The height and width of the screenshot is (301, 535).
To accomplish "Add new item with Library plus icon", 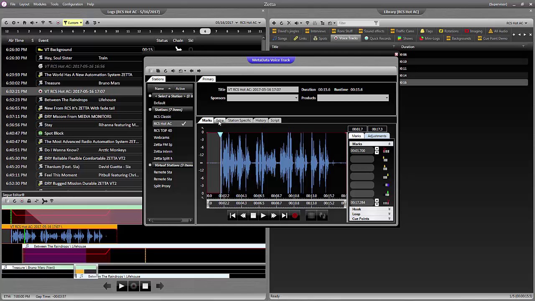I will (x=273, y=23).
